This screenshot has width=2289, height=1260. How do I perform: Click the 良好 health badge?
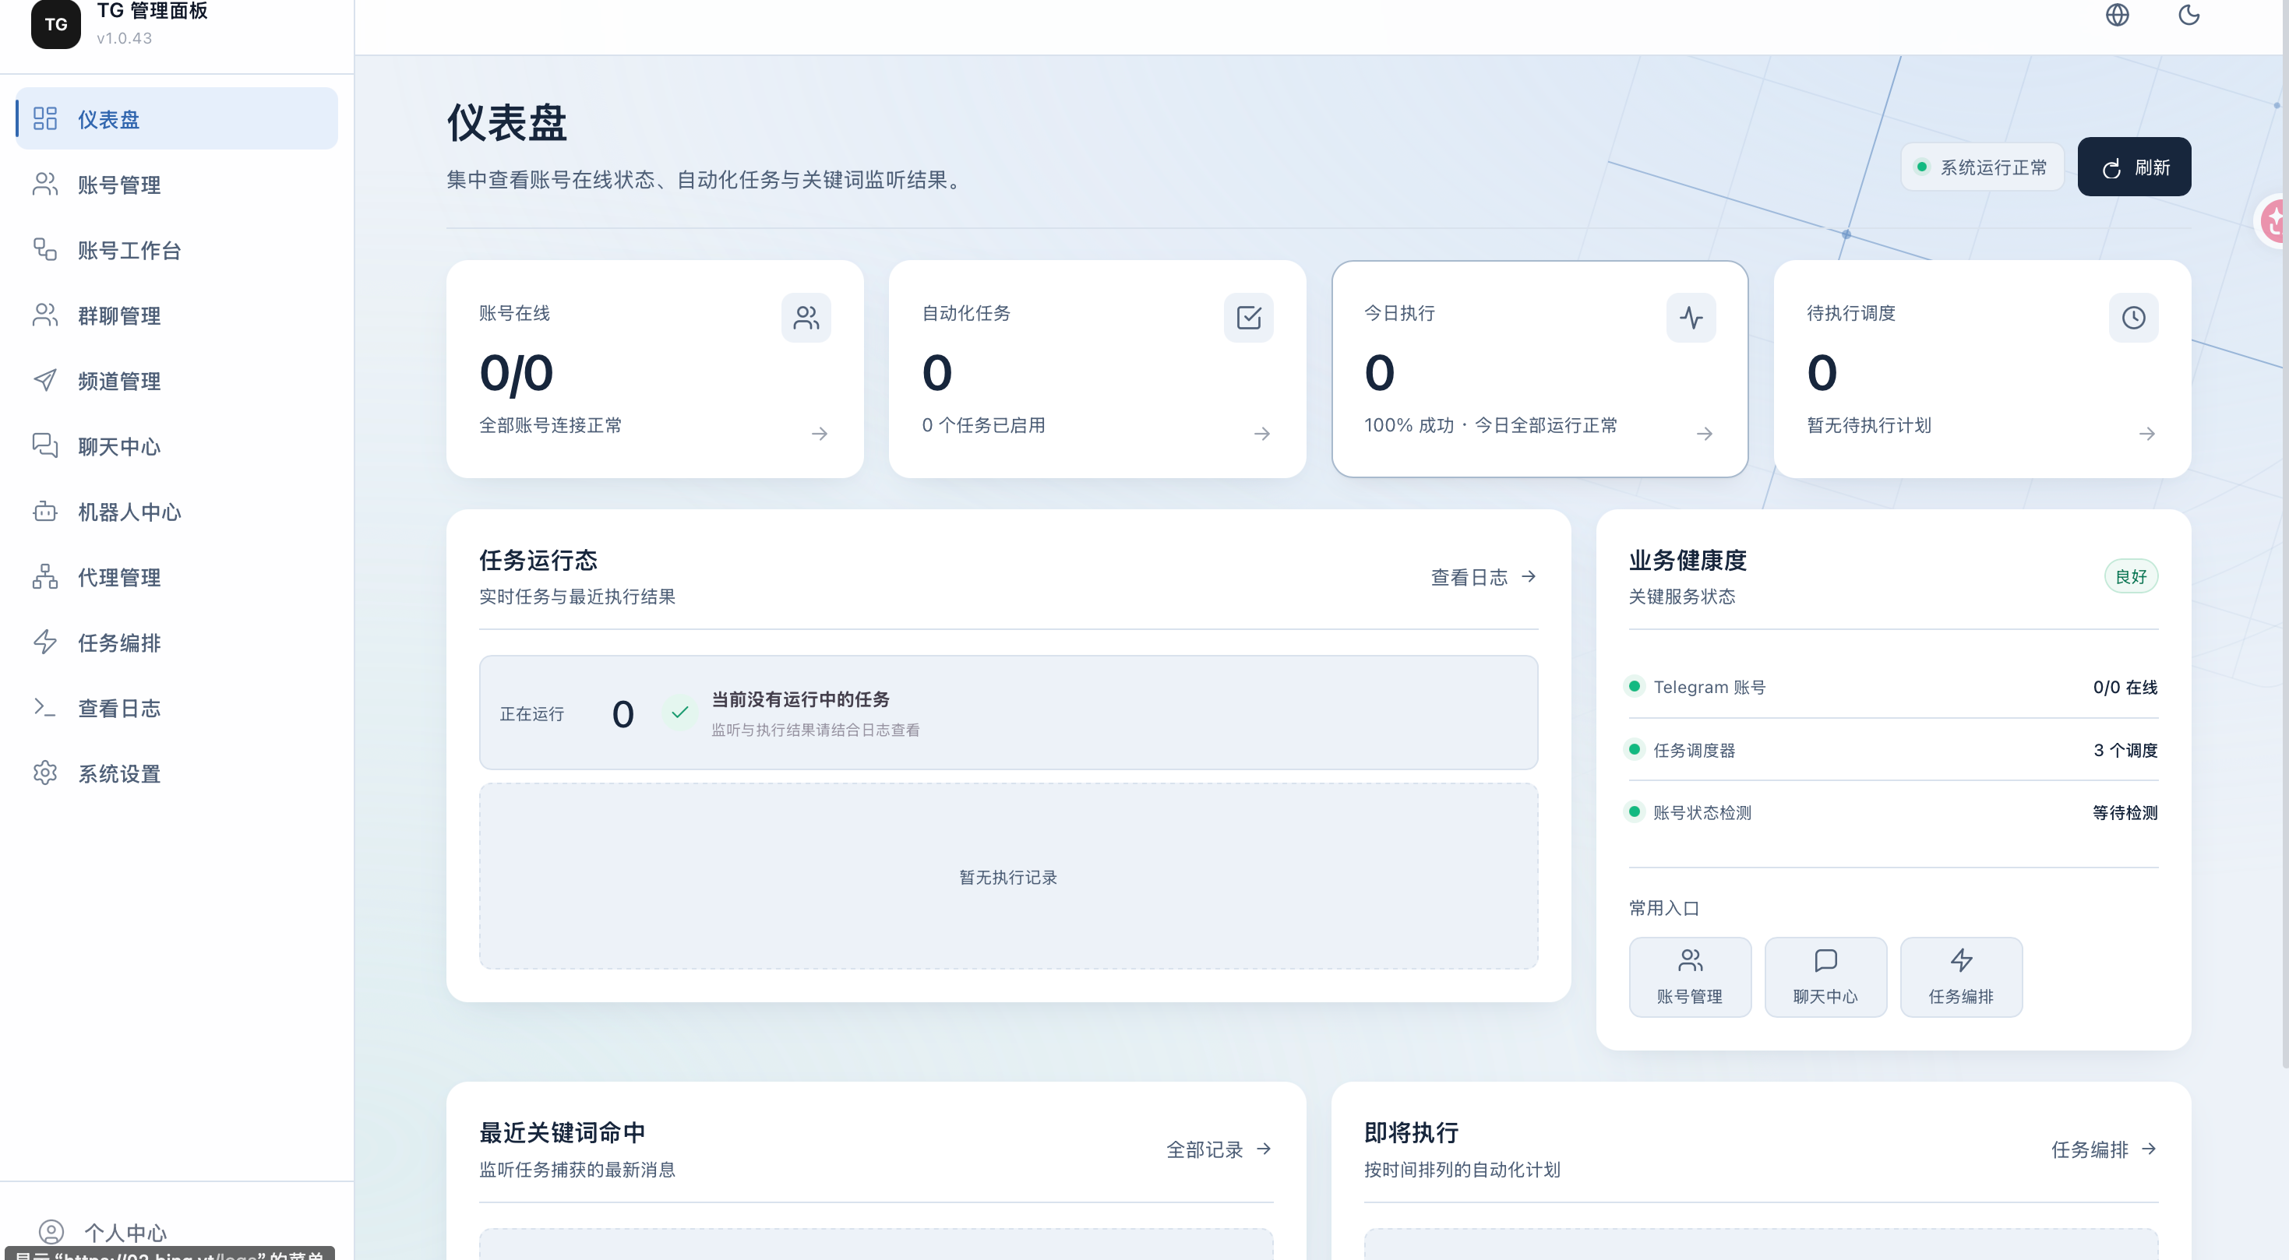(2131, 576)
